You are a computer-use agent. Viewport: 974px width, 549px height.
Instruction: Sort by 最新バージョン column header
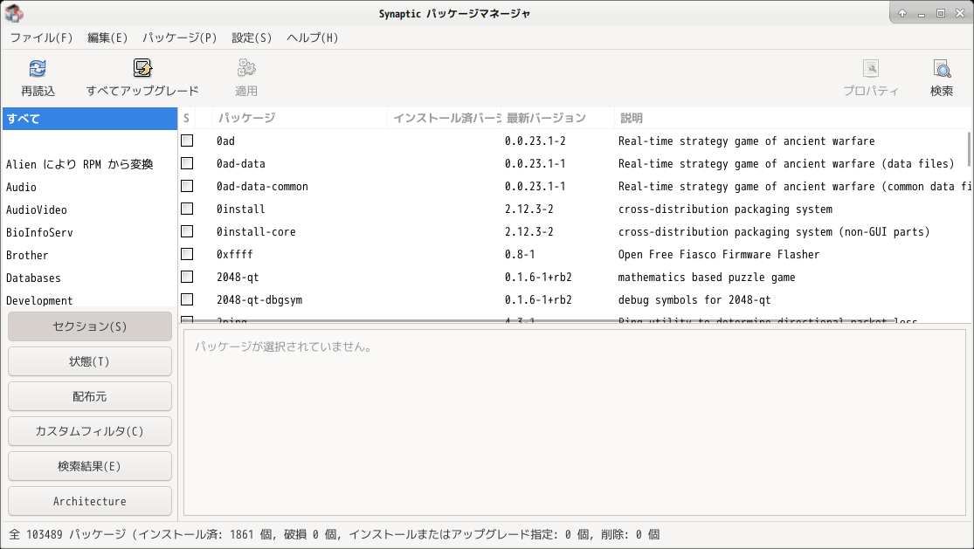[x=558, y=118]
